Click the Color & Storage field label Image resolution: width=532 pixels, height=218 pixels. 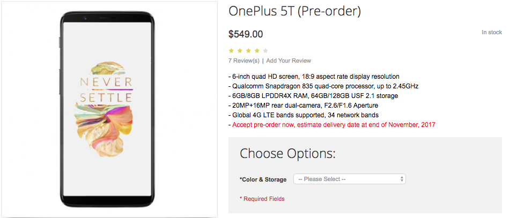[x=263, y=179]
